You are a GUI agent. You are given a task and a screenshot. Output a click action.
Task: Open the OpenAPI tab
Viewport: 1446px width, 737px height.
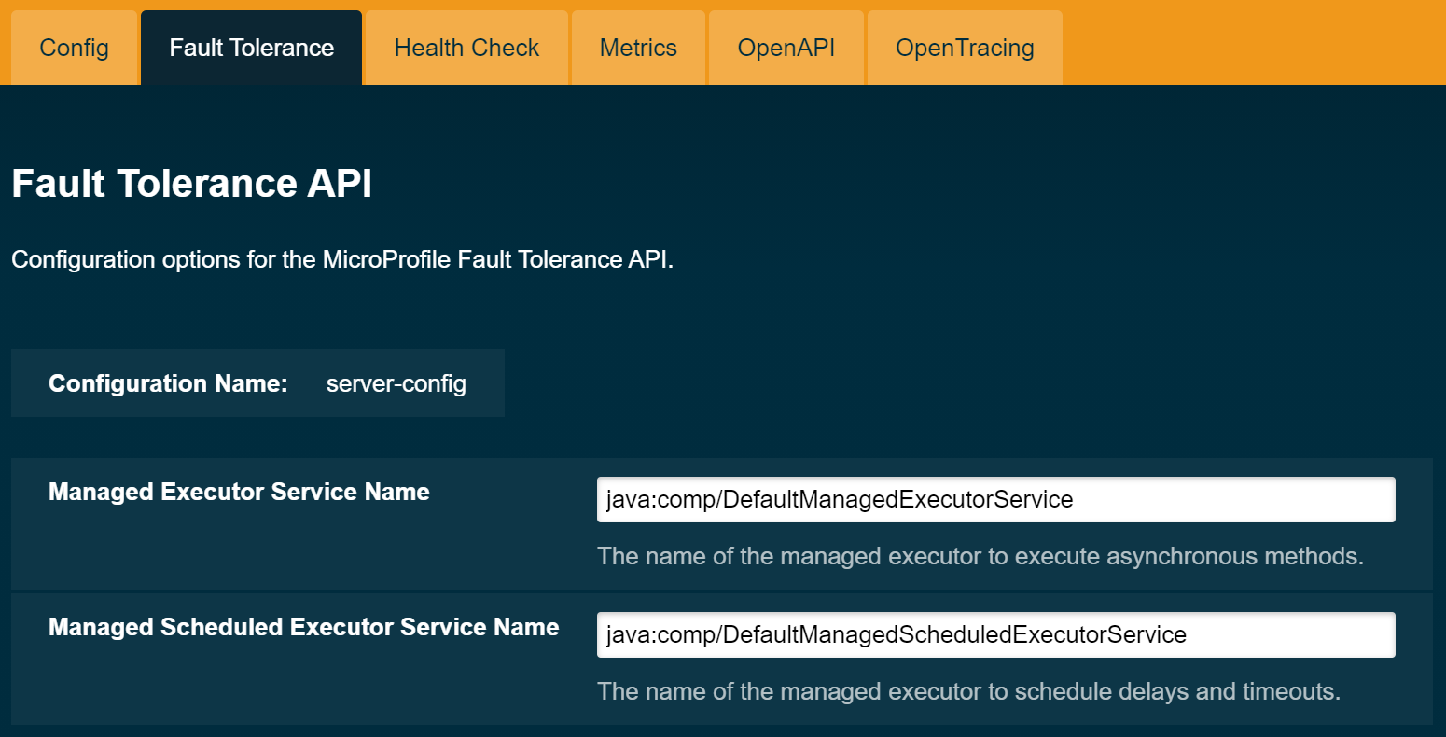(786, 47)
